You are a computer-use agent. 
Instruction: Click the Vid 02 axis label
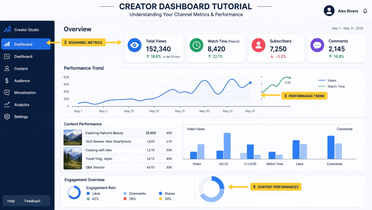[223, 164]
